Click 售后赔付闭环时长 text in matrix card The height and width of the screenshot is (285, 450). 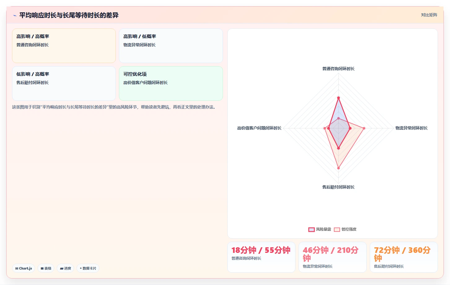pos(33,83)
